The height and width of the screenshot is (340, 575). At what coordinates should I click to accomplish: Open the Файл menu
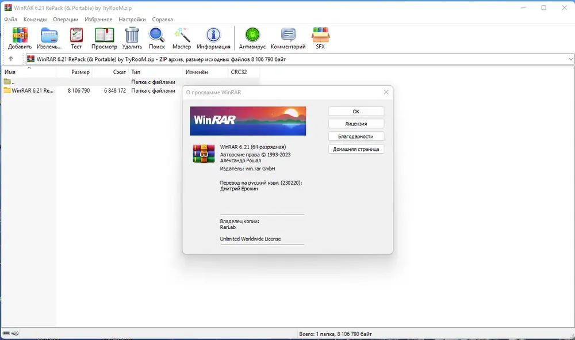click(x=10, y=20)
